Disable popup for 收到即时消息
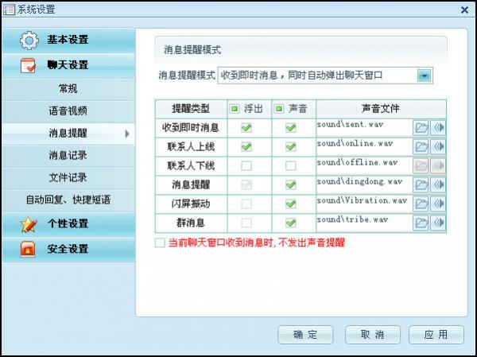 [246, 127]
